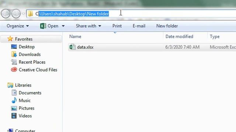Open the Organize menu

point(18,26)
